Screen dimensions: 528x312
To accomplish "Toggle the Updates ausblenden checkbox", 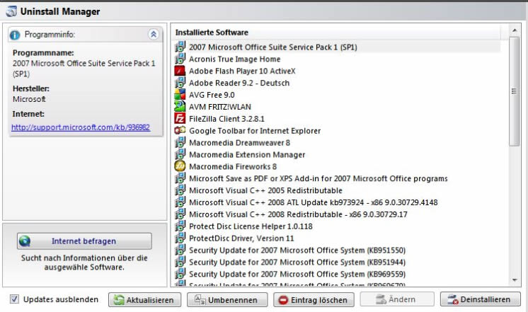I will (14, 299).
